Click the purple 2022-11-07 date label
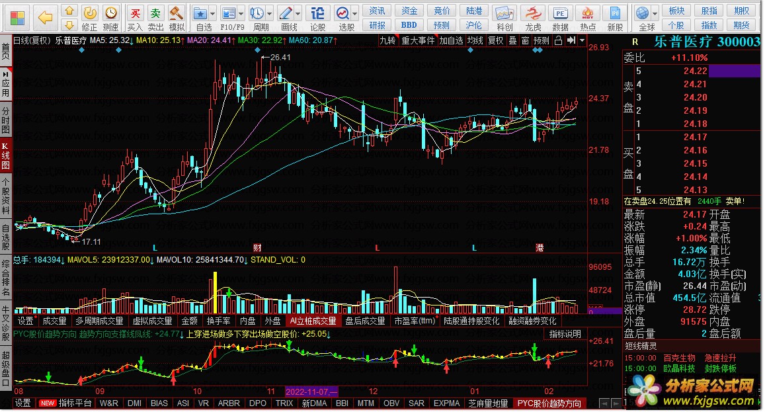The image size is (765, 412). [x=311, y=391]
